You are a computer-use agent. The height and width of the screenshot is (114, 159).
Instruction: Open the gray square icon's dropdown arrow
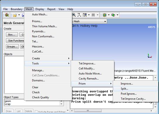tap(97, 15)
